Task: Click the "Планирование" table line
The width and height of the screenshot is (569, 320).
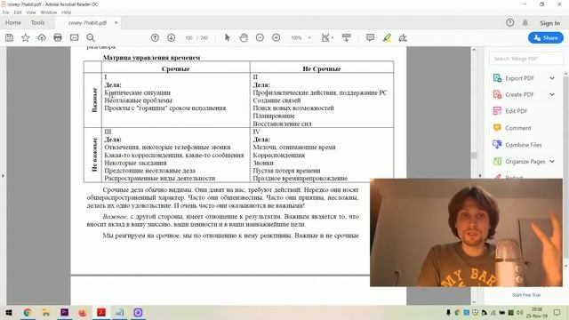Action: (274, 116)
